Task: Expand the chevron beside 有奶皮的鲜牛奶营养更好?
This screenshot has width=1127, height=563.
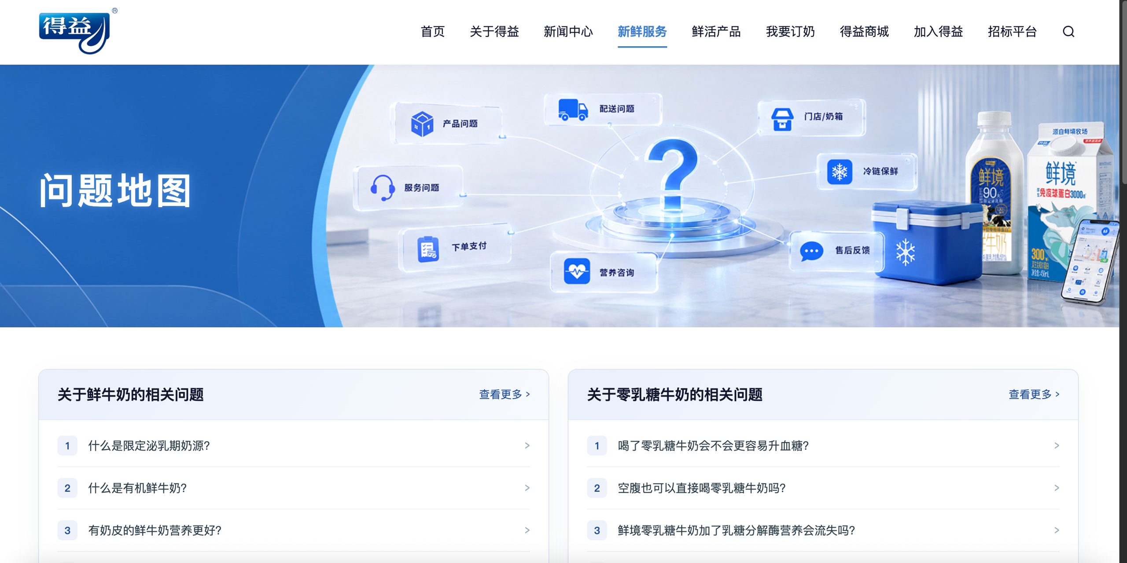Action: pos(527,530)
